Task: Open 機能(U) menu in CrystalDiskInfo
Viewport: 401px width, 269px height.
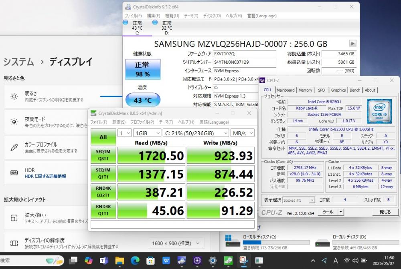Action: coord(172,16)
